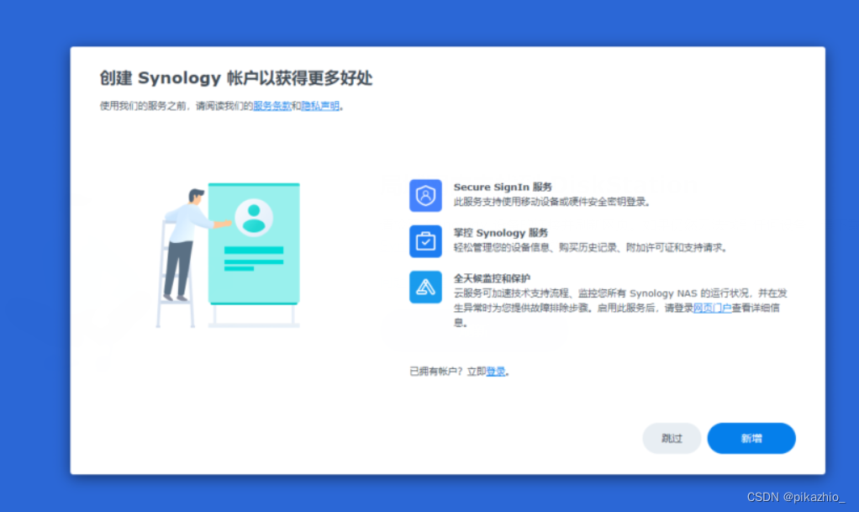Viewport: 859px width, 512px height.
Task: Click the blue 新增 button
Action: point(751,438)
